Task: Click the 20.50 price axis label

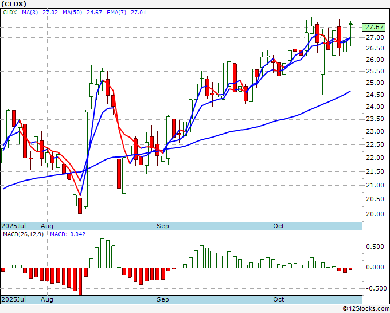Action: 375,199
